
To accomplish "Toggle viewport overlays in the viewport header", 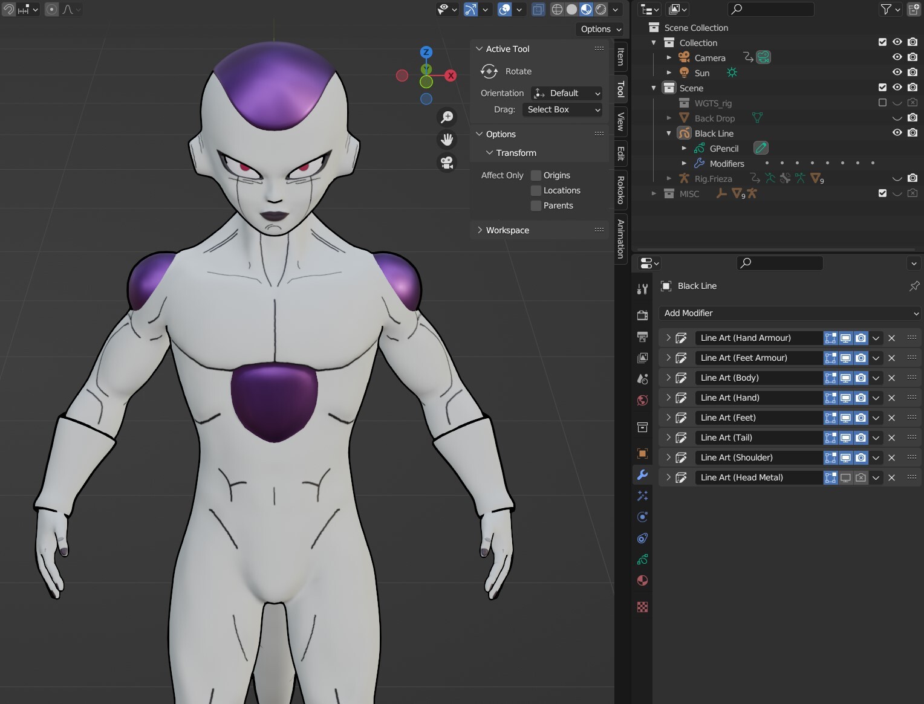I will (504, 9).
